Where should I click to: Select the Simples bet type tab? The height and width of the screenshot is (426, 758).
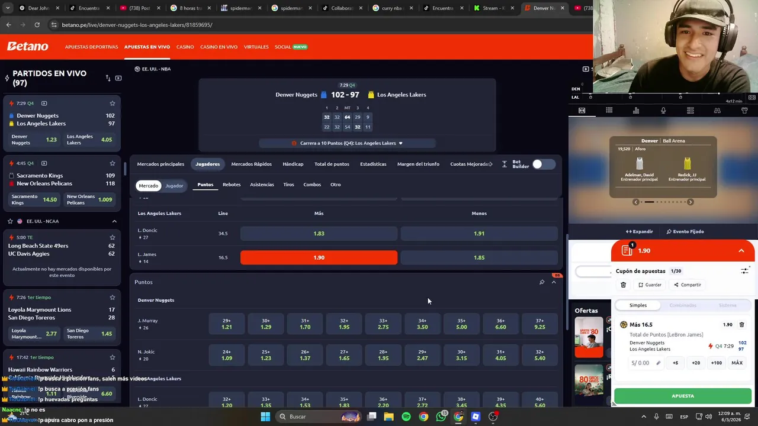point(638,305)
